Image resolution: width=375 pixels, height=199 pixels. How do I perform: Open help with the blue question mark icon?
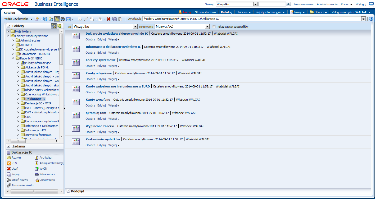(371, 19)
